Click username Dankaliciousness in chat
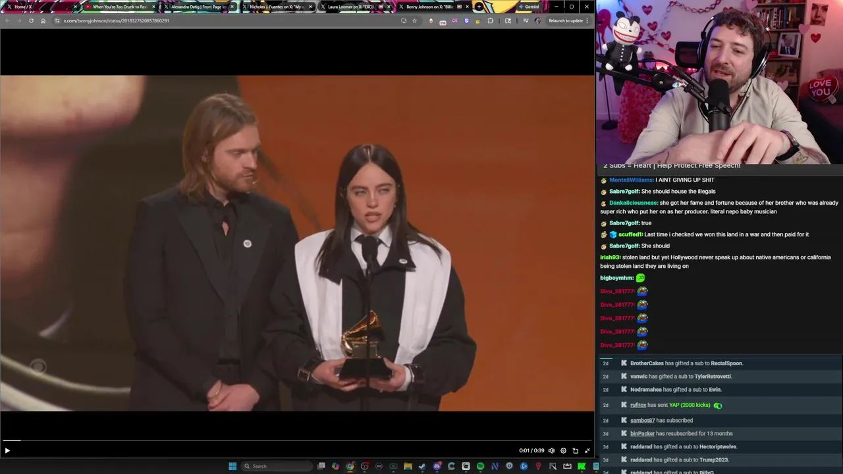The height and width of the screenshot is (474, 843). (x=633, y=203)
